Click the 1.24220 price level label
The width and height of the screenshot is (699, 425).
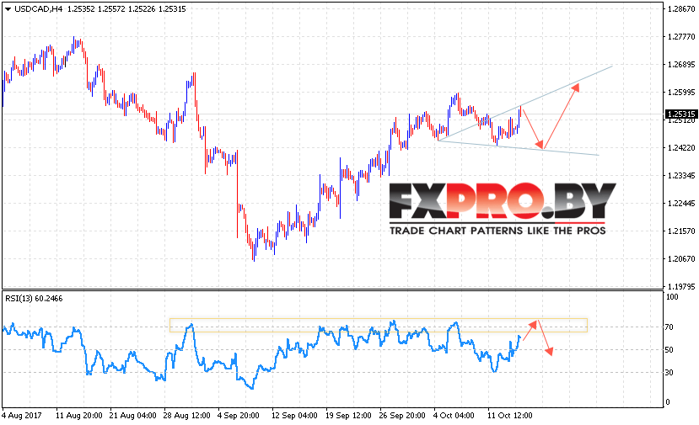click(681, 148)
